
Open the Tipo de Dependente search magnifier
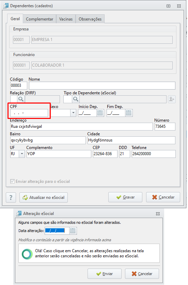tap(76, 99)
